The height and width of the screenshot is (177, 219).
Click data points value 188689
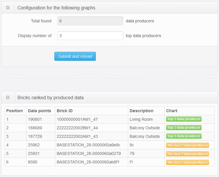(x=35, y=128)
